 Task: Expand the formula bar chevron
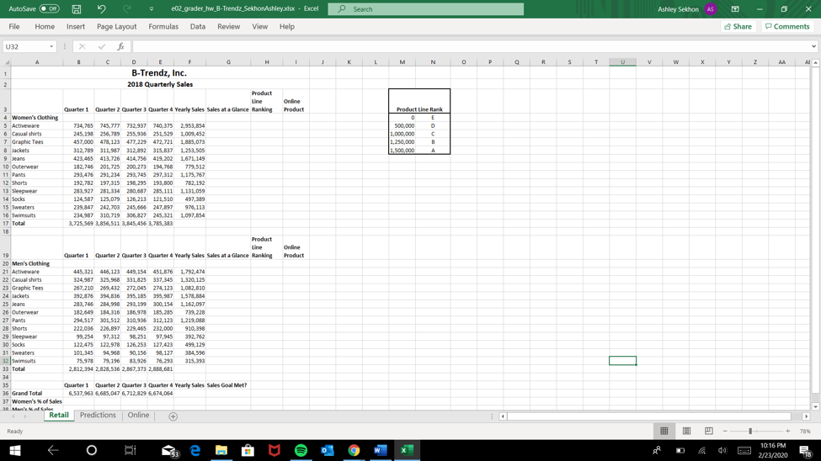click(813, 46)
